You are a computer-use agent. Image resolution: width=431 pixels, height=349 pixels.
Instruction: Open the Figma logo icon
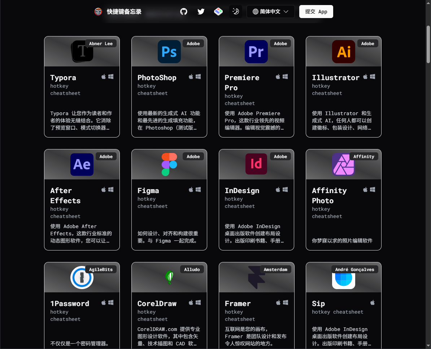click(169, 164)
